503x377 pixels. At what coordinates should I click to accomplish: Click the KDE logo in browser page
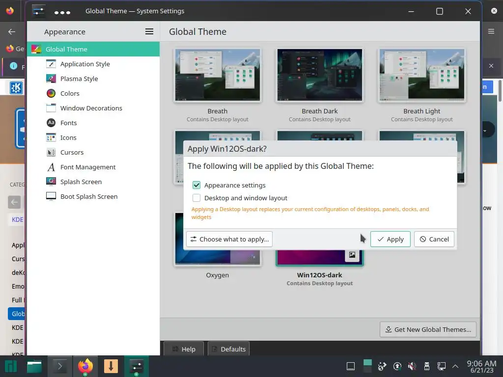[16, 87]
